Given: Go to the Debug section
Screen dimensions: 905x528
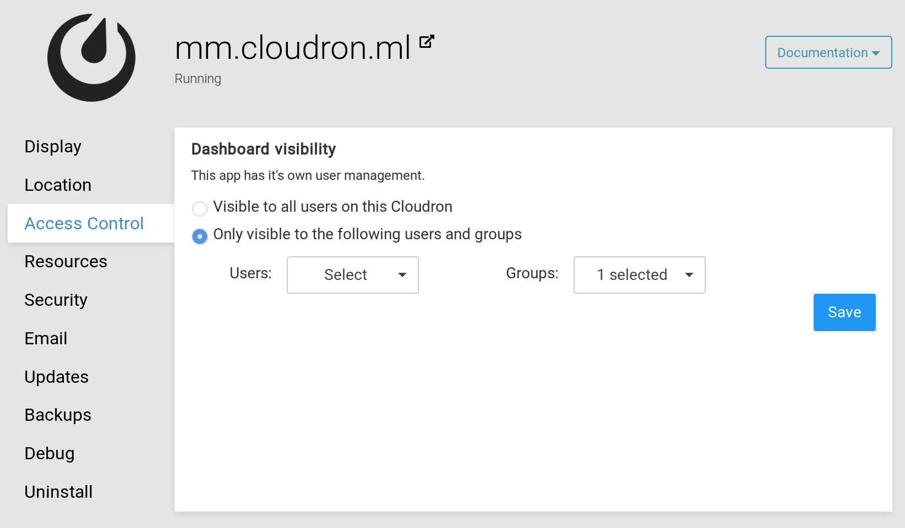Looking at the screenshot, I should click(50, 454).
